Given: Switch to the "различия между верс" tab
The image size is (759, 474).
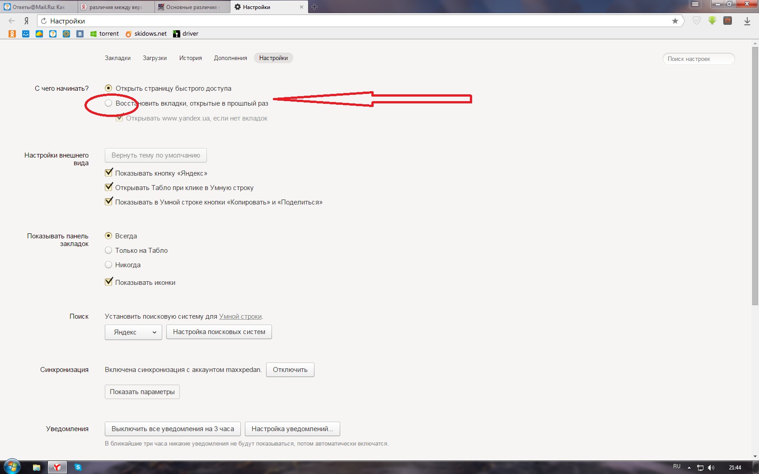Looking at the screenshot, I should point(116,7).
